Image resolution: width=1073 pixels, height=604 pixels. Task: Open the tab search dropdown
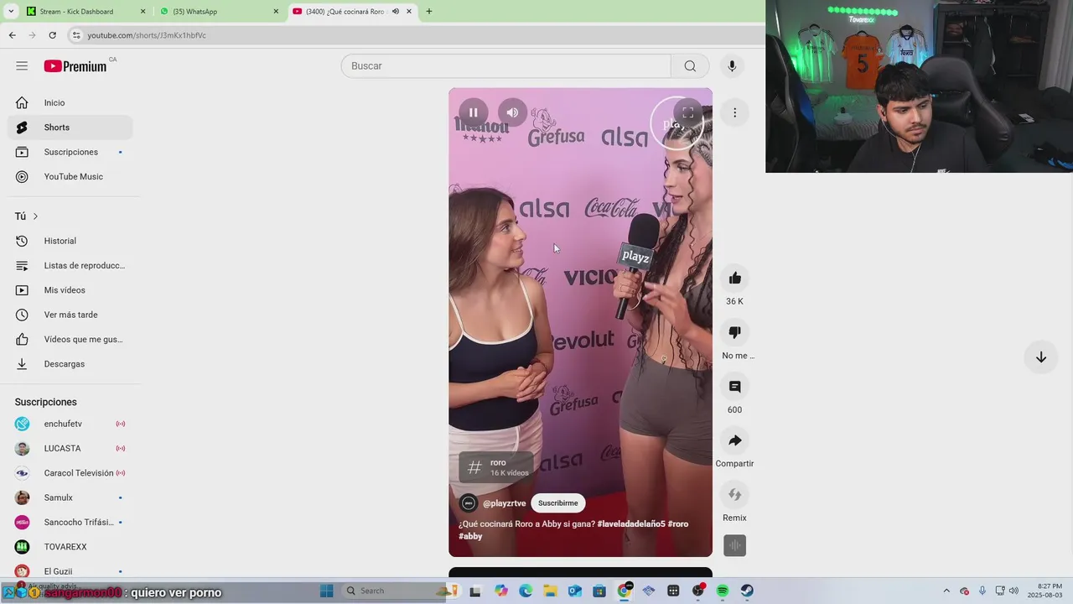11,12
